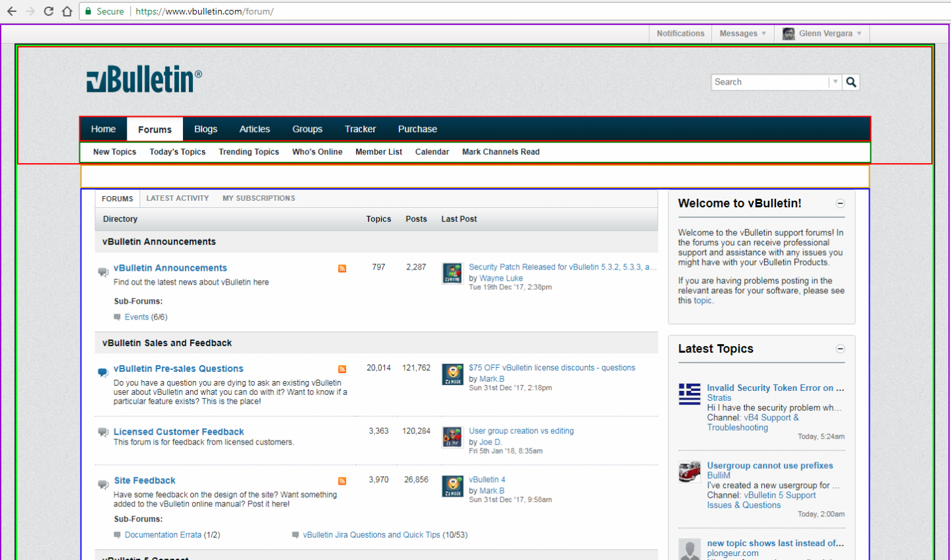This screenshot has height=560, width=951.
Task: Click the search magnifier icon
Action: tap(851, 82)
